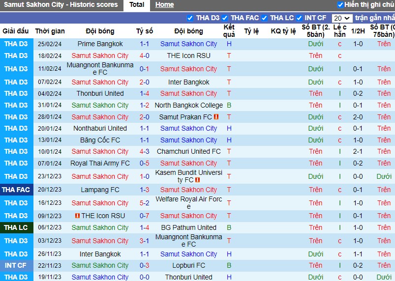Open THE Icon RSU team on 18/02/24 row
395x281 pixels.
189,56
